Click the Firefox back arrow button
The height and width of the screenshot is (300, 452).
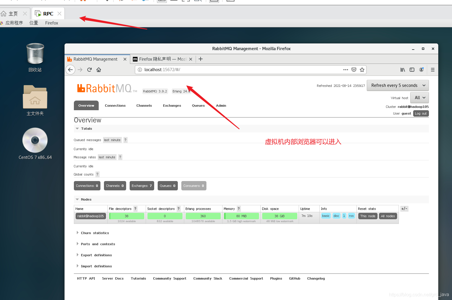[70, 70]
